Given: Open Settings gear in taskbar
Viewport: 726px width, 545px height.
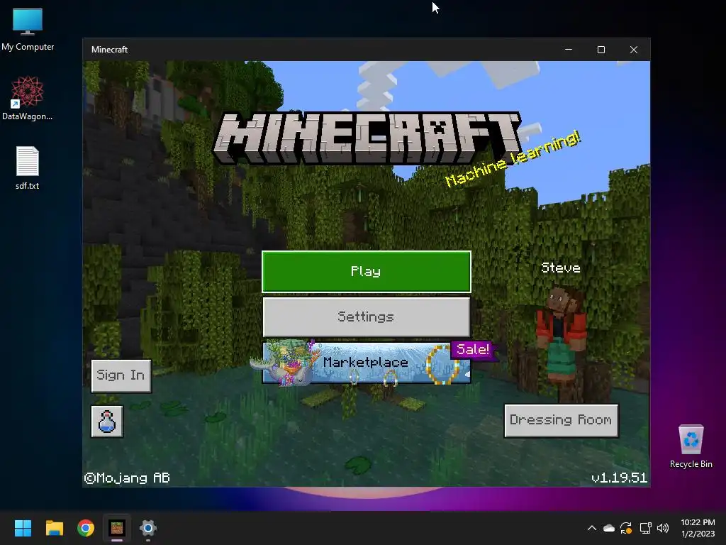Looking at the screenshot, I should coord(148,528).
